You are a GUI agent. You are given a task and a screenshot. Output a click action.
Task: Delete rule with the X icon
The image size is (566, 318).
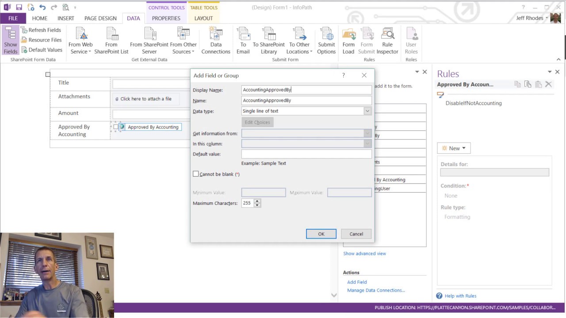[x=548, y=84]
